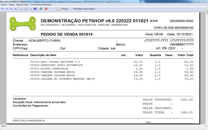Click the DEMONSTRAÇÃO PETSHOP company title
208x130 pixels.
pyautogui.click(x=99, y=21)
